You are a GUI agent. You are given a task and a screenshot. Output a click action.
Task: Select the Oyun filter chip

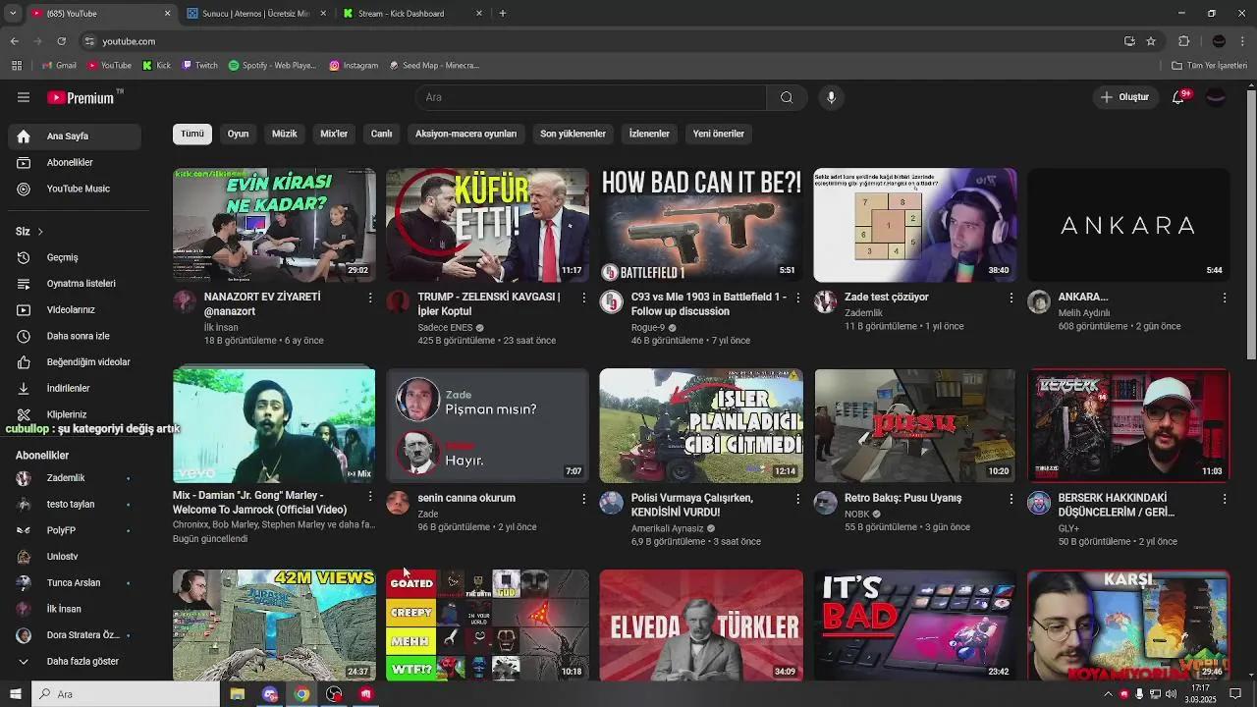point(238,134)
